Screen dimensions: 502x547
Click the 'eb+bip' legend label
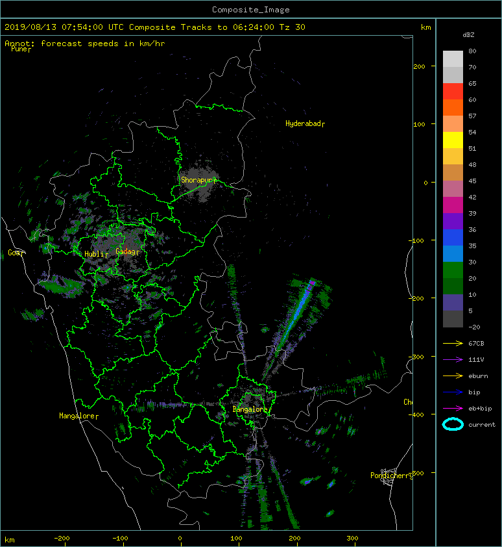[x=480, y=408]
